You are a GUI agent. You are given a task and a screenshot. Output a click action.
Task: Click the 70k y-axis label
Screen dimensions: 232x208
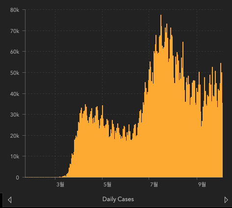15,31
